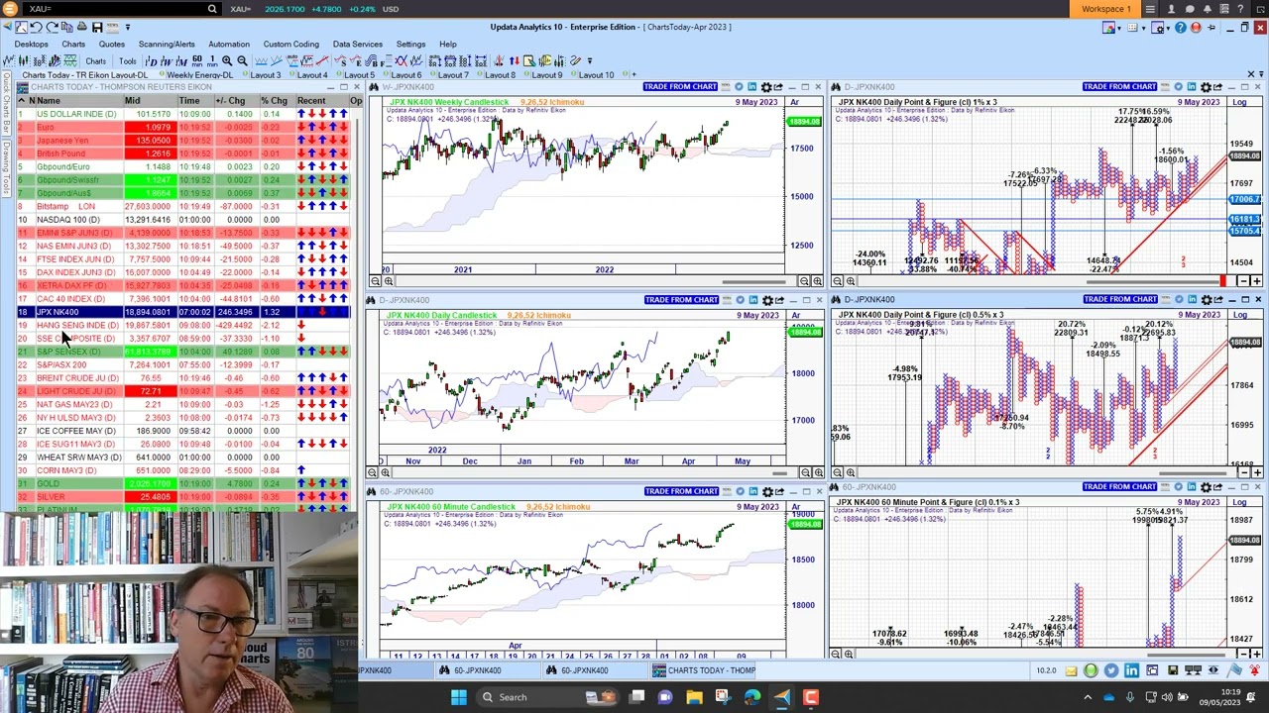
Task: Click the Tools button in the chart toolbar
Action: (x=127, y=61)
